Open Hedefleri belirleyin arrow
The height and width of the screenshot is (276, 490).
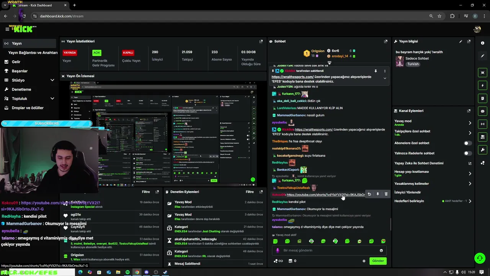click(x=470, y=201)
